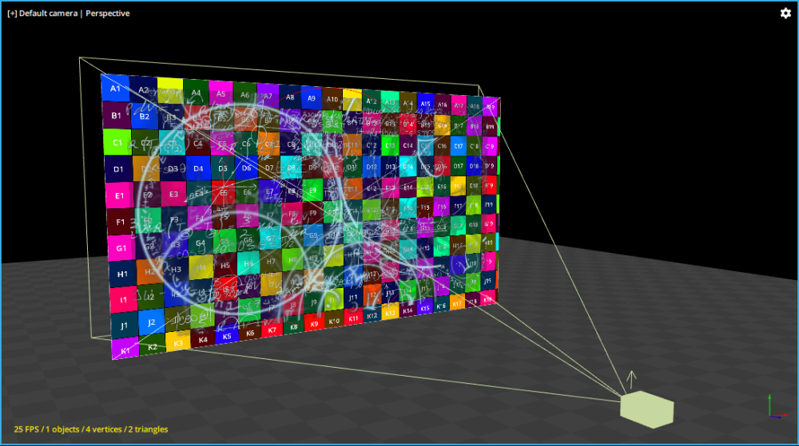
Task: Click the FPS statistics readout
Action: pyautogui.click(x=91, y=429)
